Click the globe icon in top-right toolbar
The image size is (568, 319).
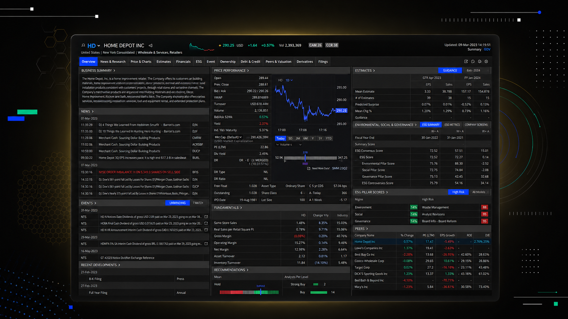(480, 61)
